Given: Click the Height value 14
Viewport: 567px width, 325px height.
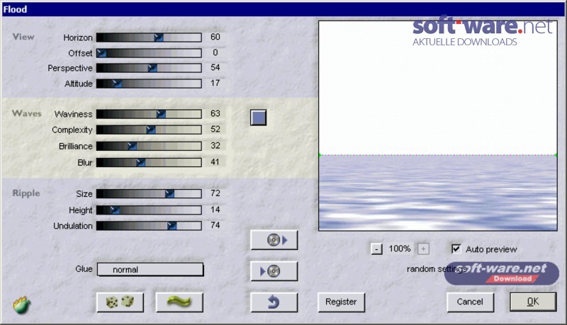Looking at the screenshot, I should [x=215, y=210].
